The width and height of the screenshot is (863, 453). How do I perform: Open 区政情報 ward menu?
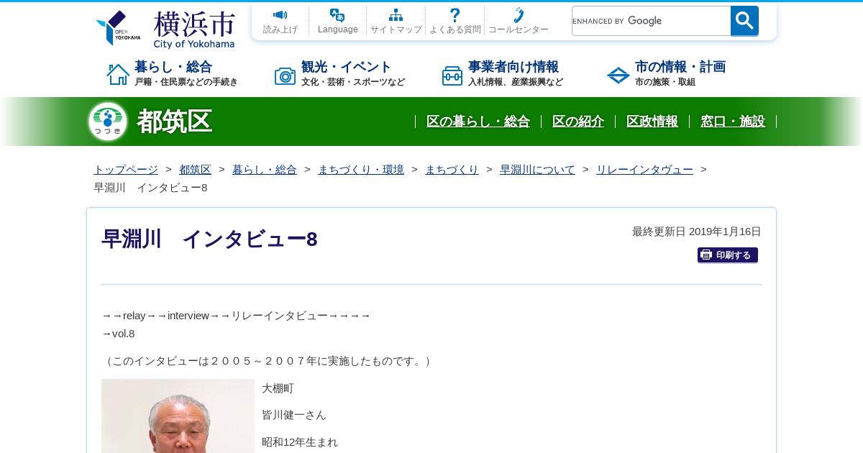tap(652, 122)
